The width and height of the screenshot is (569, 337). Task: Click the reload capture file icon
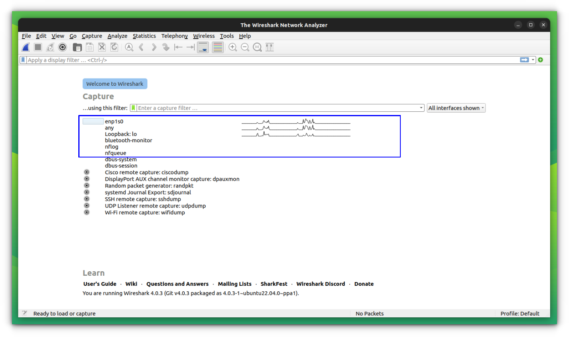[x=114, y=47]
